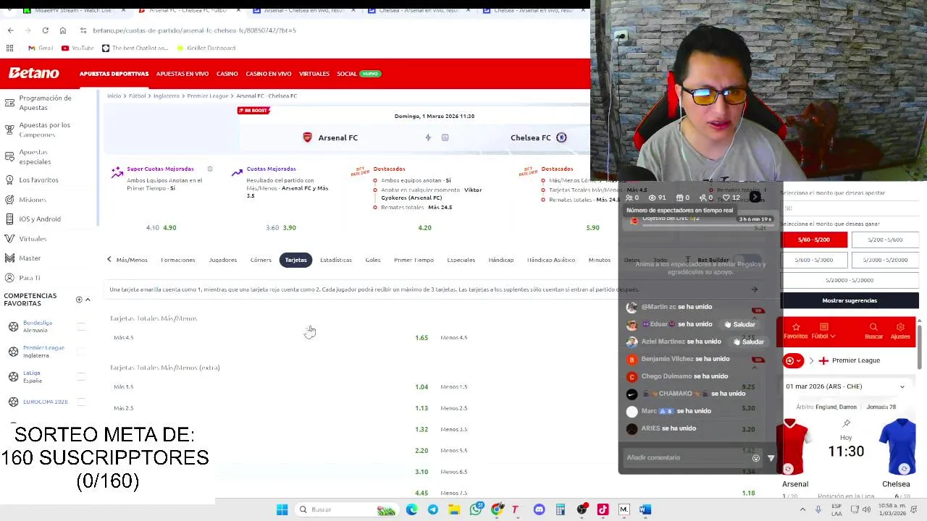Toggle the EUROCOPA 2028 checkbox
The image size is (927, 521).
click(x=81, y=402)
